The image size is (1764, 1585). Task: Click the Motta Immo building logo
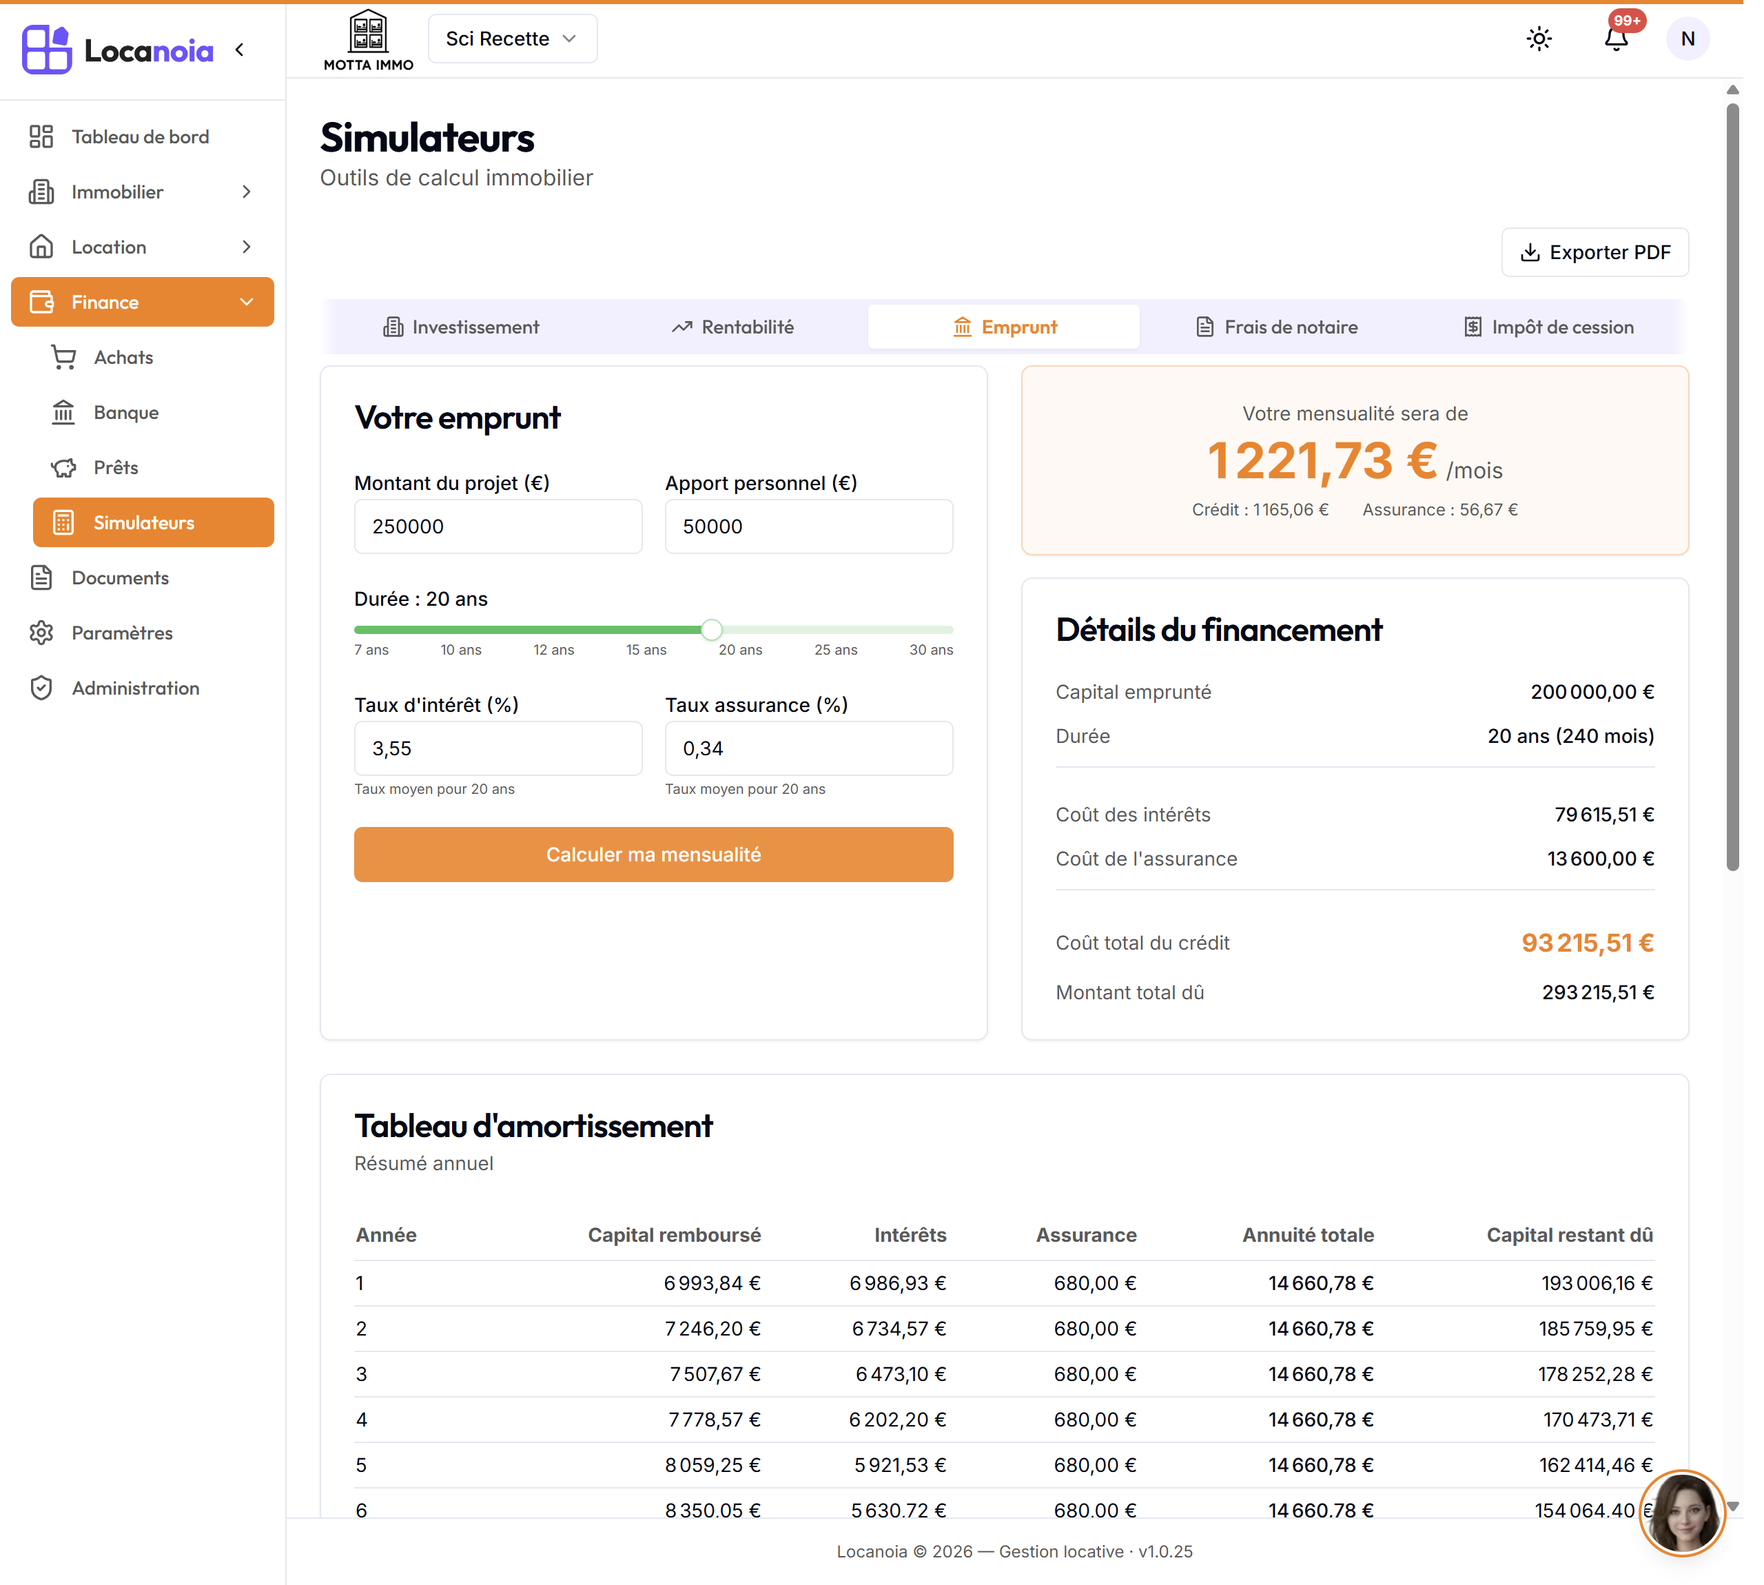(x=368, y=40)
